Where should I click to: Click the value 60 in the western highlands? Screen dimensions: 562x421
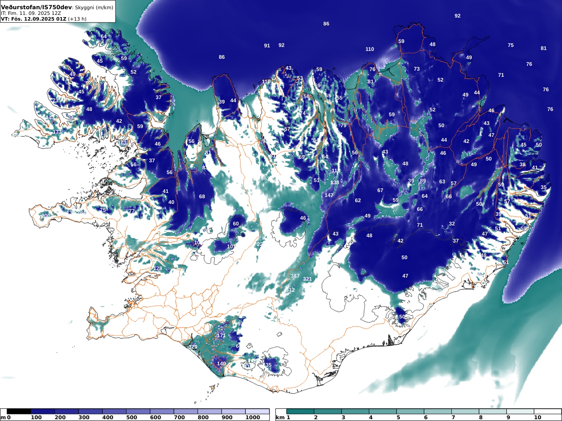pos(236,224)
